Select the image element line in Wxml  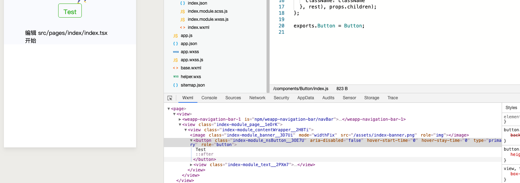(329, 135)
